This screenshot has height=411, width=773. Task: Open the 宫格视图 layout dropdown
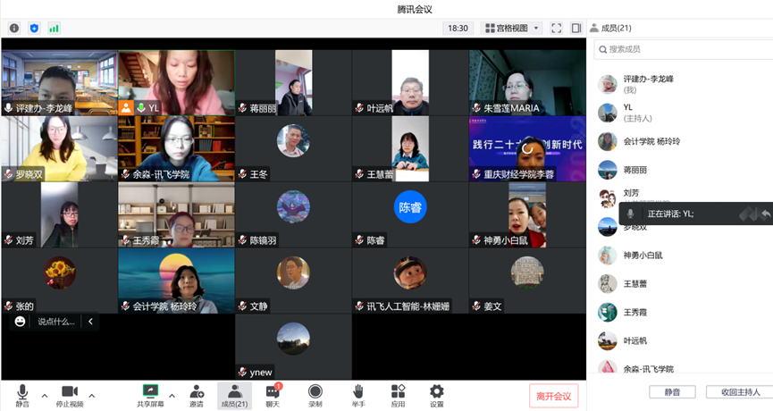pos(512,29)
